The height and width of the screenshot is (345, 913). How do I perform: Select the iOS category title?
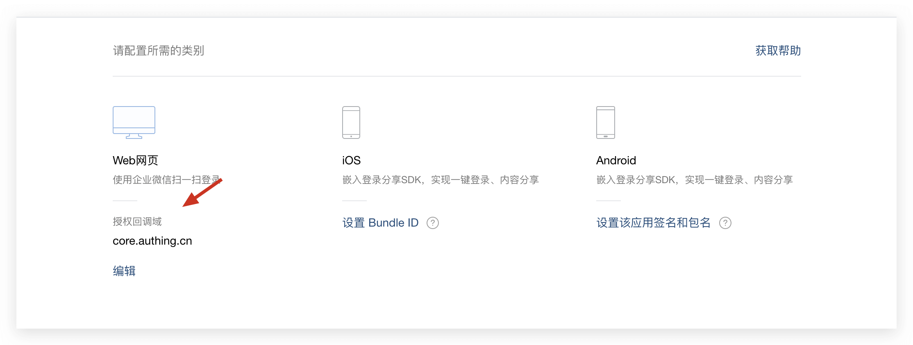pyautogui.click(x=351, y=160)
